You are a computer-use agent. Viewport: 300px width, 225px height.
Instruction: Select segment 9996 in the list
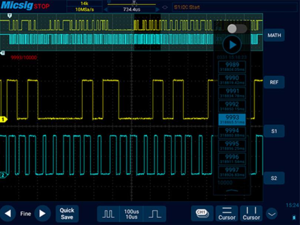tap(232, 159)
